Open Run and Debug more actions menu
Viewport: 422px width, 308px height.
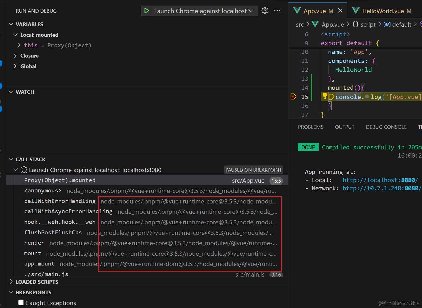pos(277,11)
